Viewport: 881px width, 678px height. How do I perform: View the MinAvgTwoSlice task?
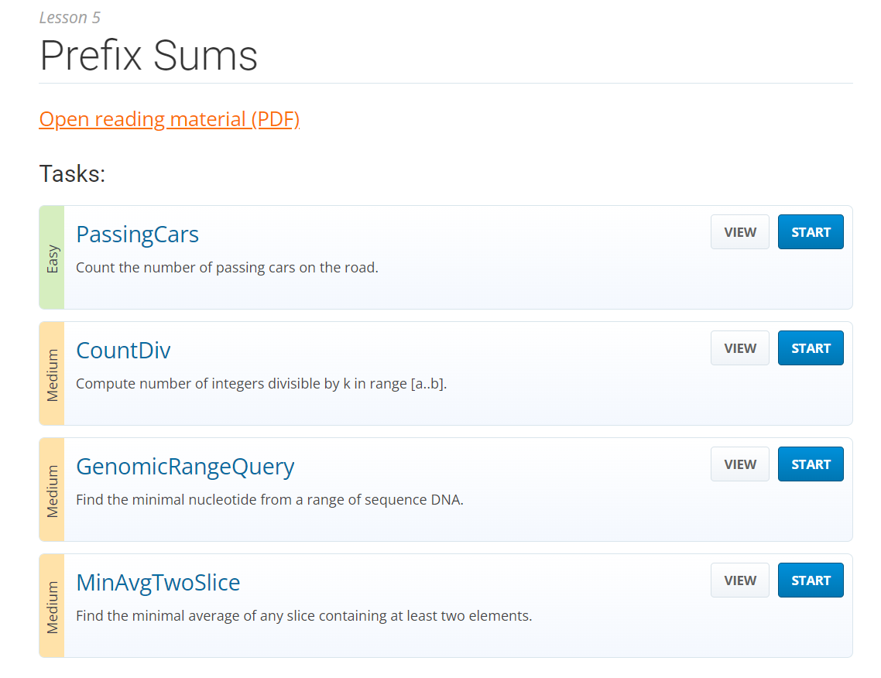(739, 580)
